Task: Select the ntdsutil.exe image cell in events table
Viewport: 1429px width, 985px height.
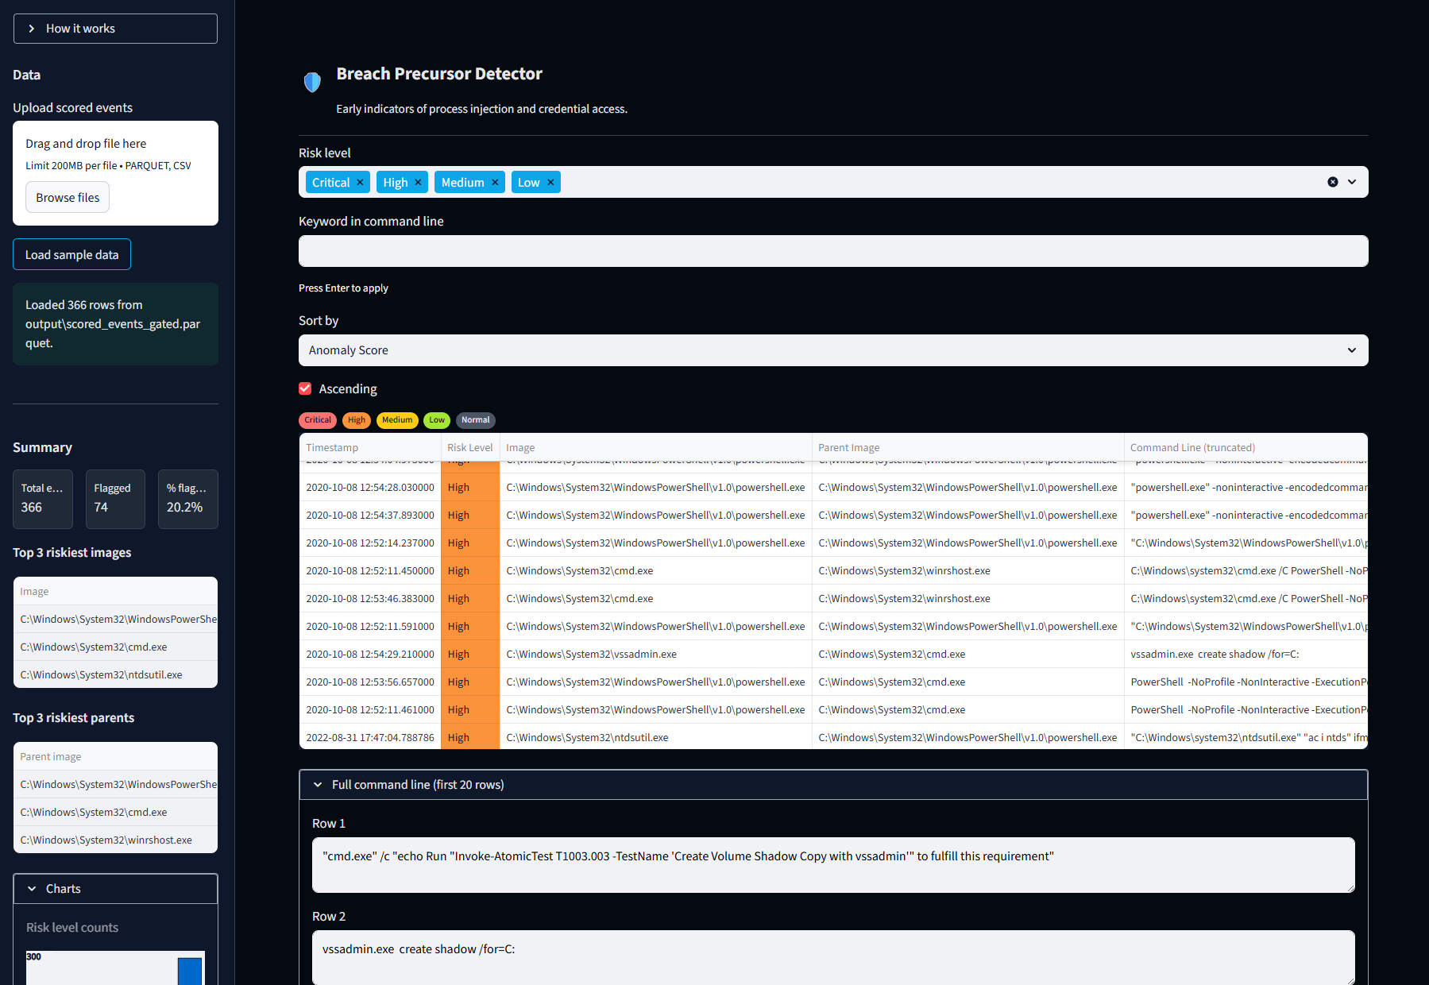Action: point(655,737)
